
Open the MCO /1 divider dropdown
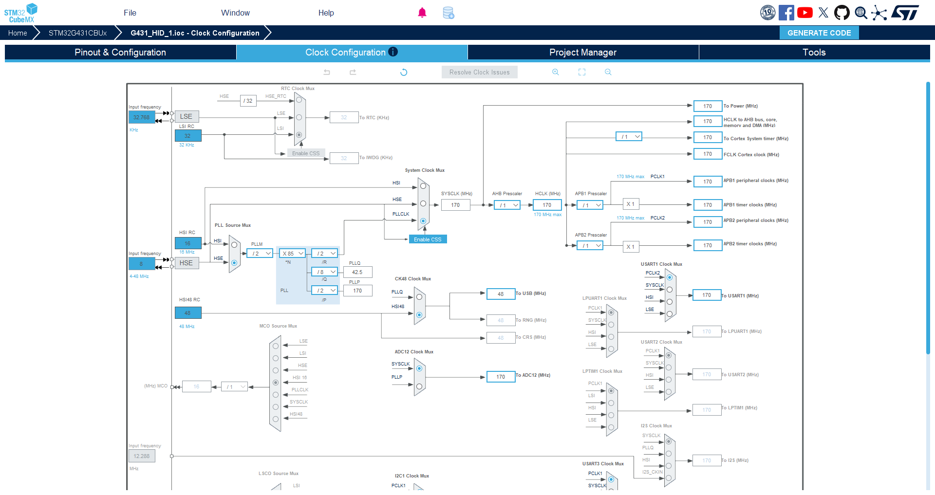234,386
